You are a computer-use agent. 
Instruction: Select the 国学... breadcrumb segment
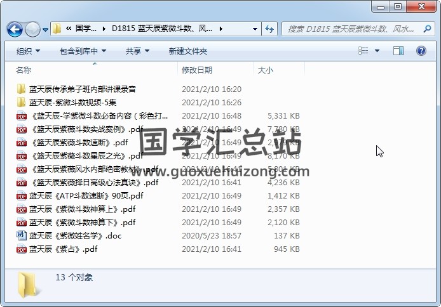pos(86,29)
